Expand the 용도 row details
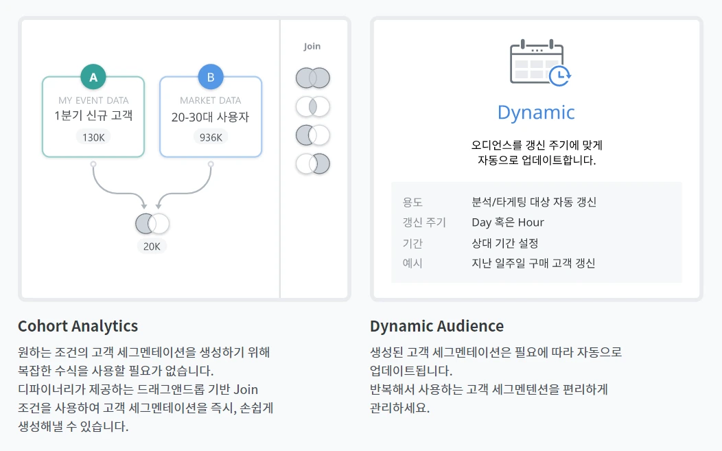The width and height of the screenshot is (722, 451). 412,203
